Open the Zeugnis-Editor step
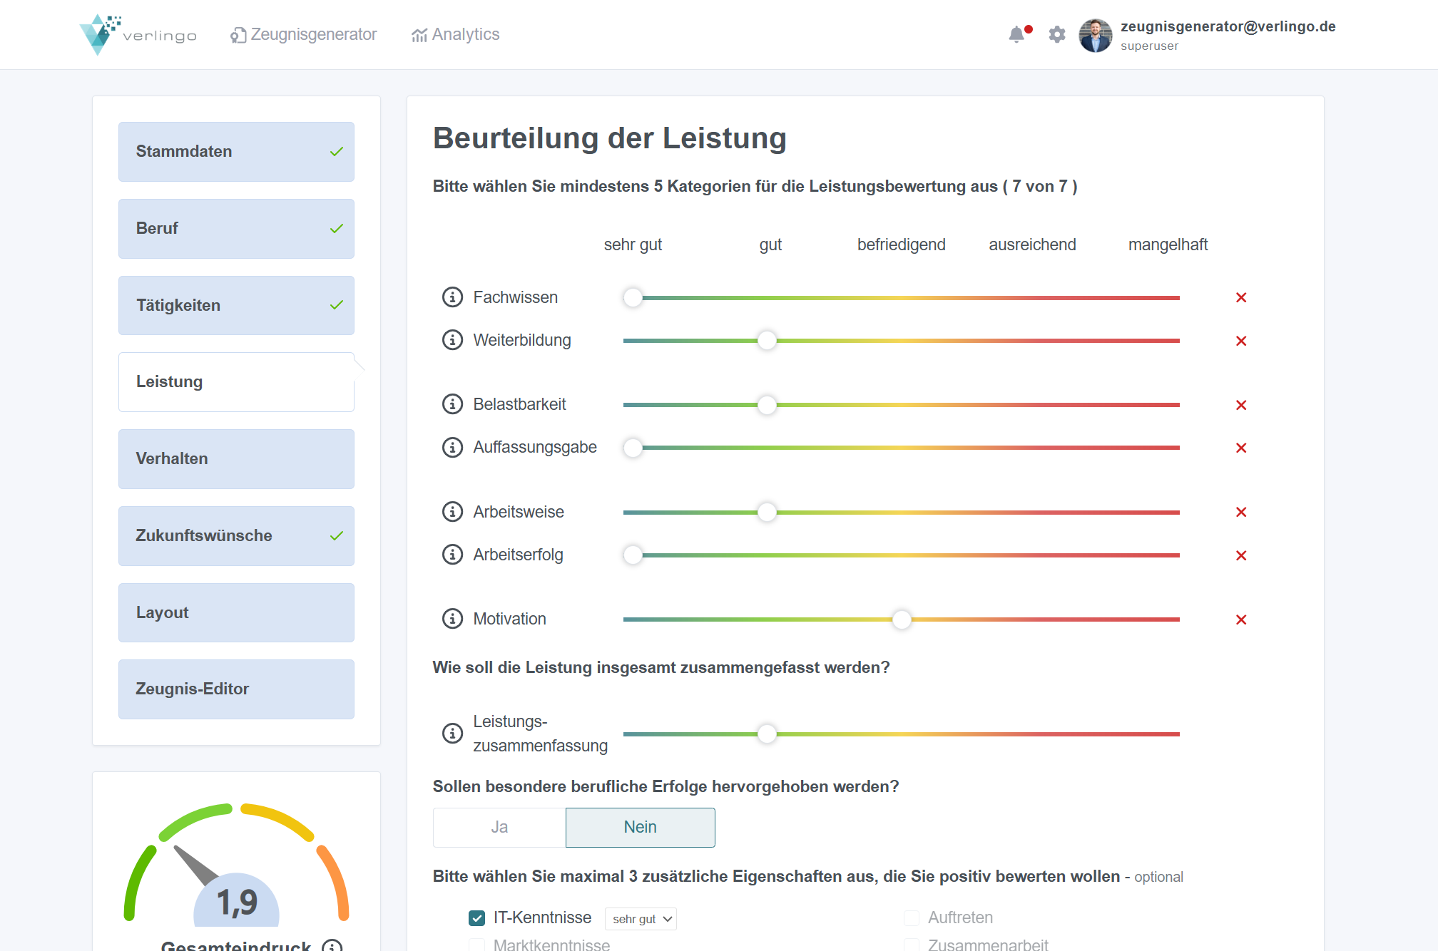 point(236,689)
